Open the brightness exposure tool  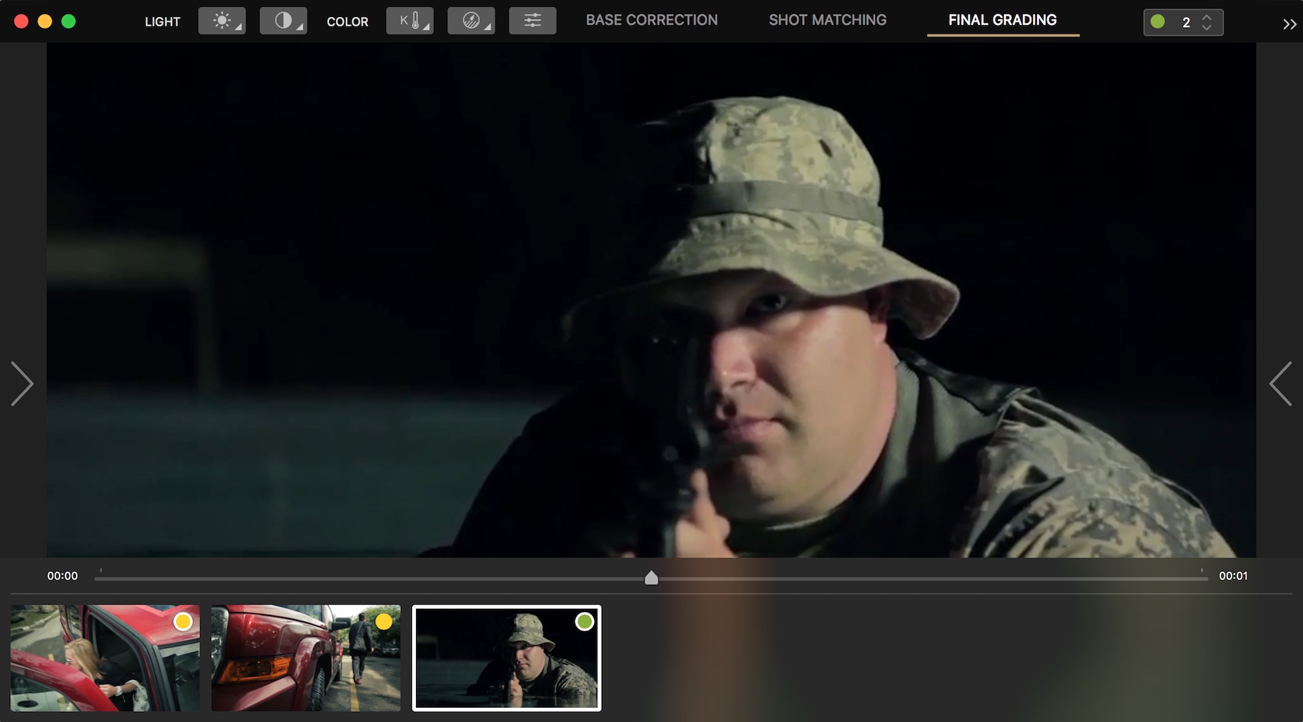222,21
